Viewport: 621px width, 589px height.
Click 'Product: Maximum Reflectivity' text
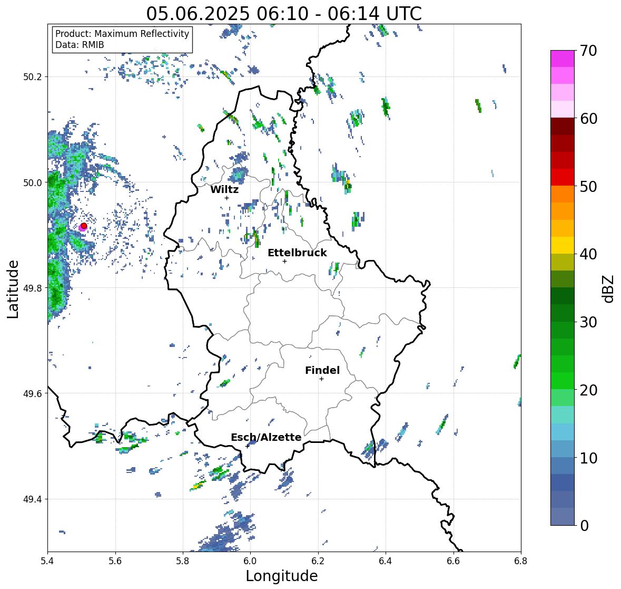[122, 34]
